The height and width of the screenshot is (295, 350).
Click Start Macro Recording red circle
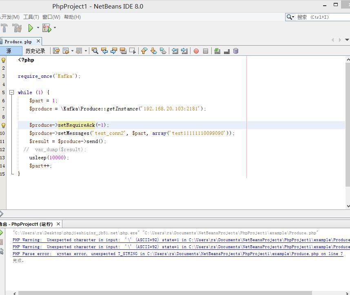tap(196, 51)
